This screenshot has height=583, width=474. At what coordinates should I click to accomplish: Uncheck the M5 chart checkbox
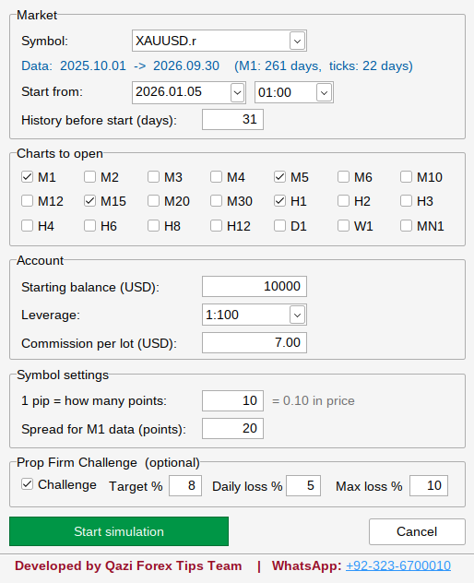[x=279, y=176]
